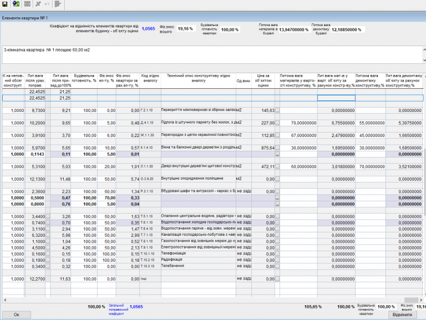Screen dimensions: 426x320
Task: Click the Фіз.знос всього 19,16 % field
Action: pyautogui.click(x=185, y=29)
